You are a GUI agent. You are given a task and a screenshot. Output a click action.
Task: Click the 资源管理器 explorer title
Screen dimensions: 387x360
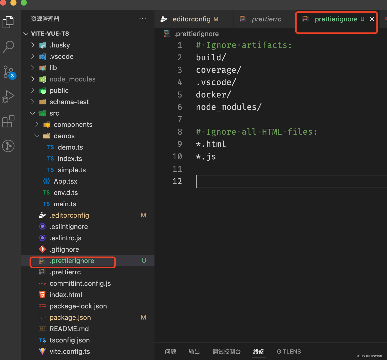(x=45, y=19)
